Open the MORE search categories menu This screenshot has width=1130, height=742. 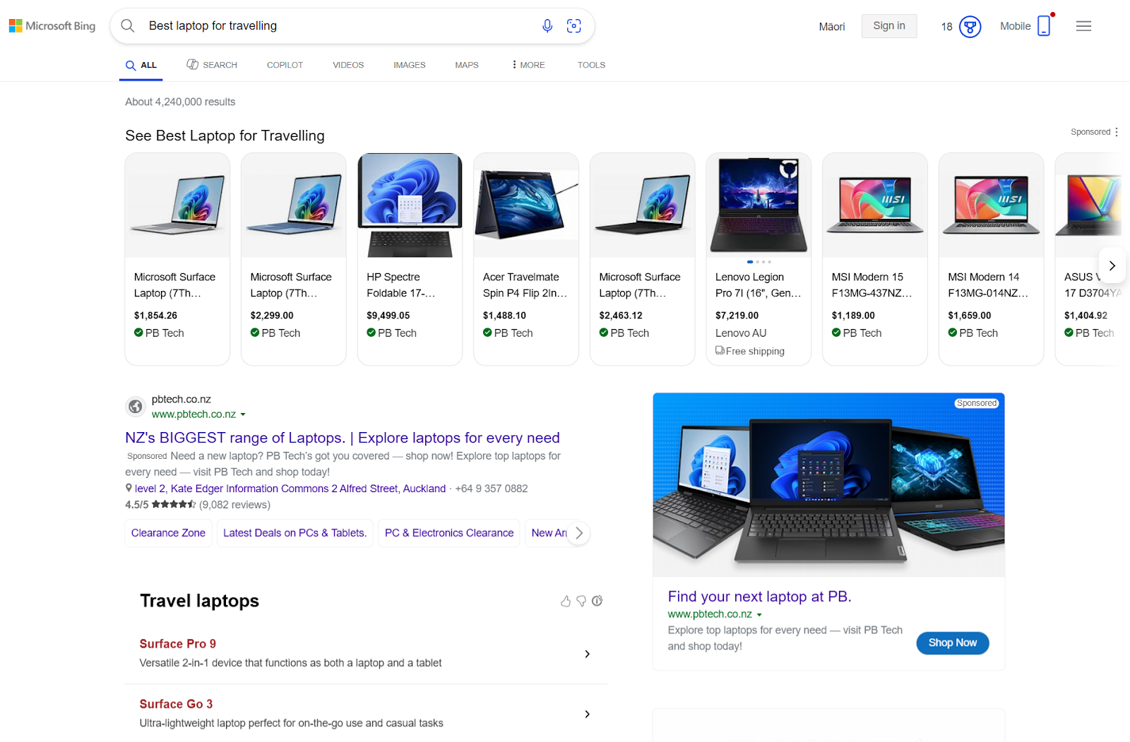pos(529,65)
